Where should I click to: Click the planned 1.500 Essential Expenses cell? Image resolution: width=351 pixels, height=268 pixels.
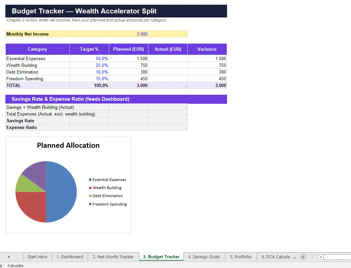point(129,58)
